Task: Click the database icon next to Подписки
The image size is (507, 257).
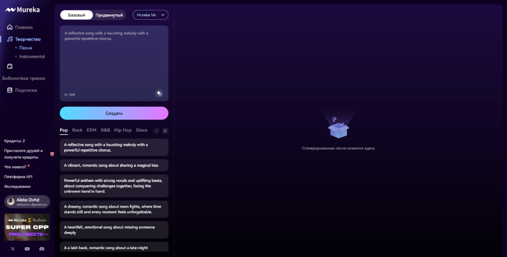Action: click(9, 90)
